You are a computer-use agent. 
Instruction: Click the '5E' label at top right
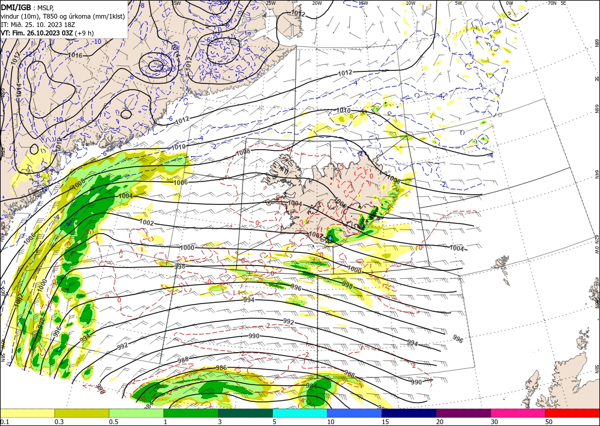click(563, 3)
